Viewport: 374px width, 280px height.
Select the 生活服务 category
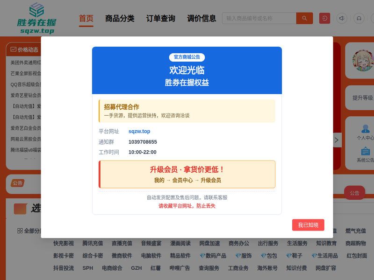click(297, 243)
